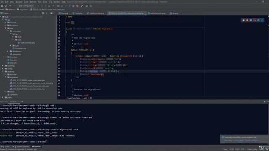The height and width of the screenshot is (151, 269).
Task: Click the UTF-8 encoding status entry
Action: point(243,149)
